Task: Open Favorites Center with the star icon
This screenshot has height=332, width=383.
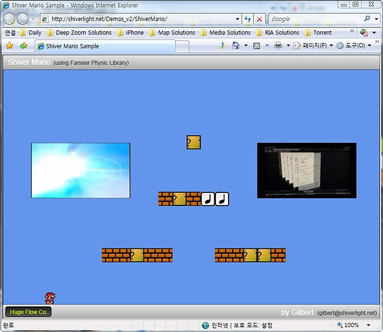Action: tap(10, 45)
